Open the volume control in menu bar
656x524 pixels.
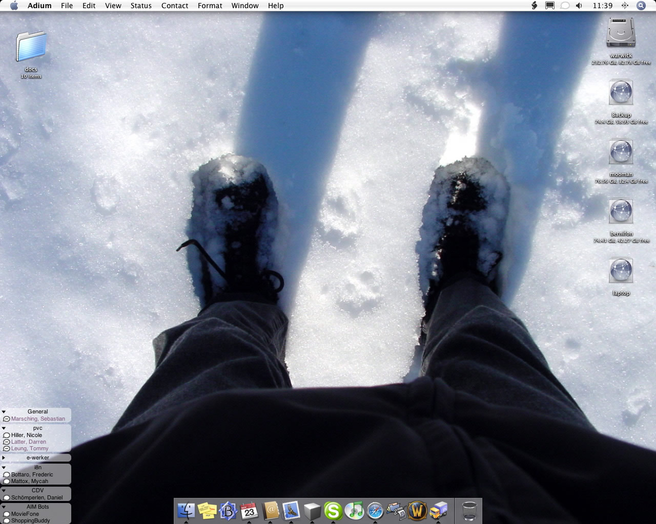click(579, 6)
